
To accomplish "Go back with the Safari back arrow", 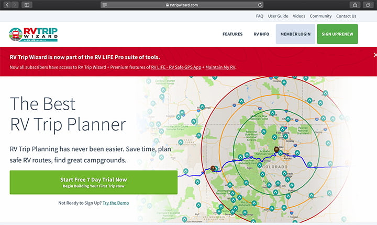I will tap(7, 5).
